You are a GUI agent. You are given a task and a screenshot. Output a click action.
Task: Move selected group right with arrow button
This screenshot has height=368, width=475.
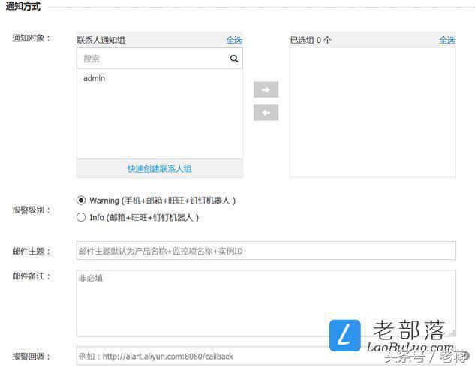[x=266, y=89]
